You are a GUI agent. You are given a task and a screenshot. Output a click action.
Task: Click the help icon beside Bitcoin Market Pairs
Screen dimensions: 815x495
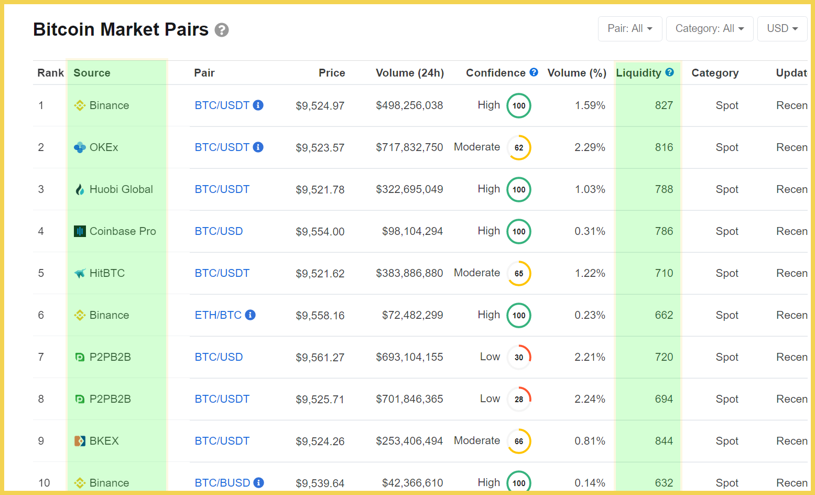222,30
